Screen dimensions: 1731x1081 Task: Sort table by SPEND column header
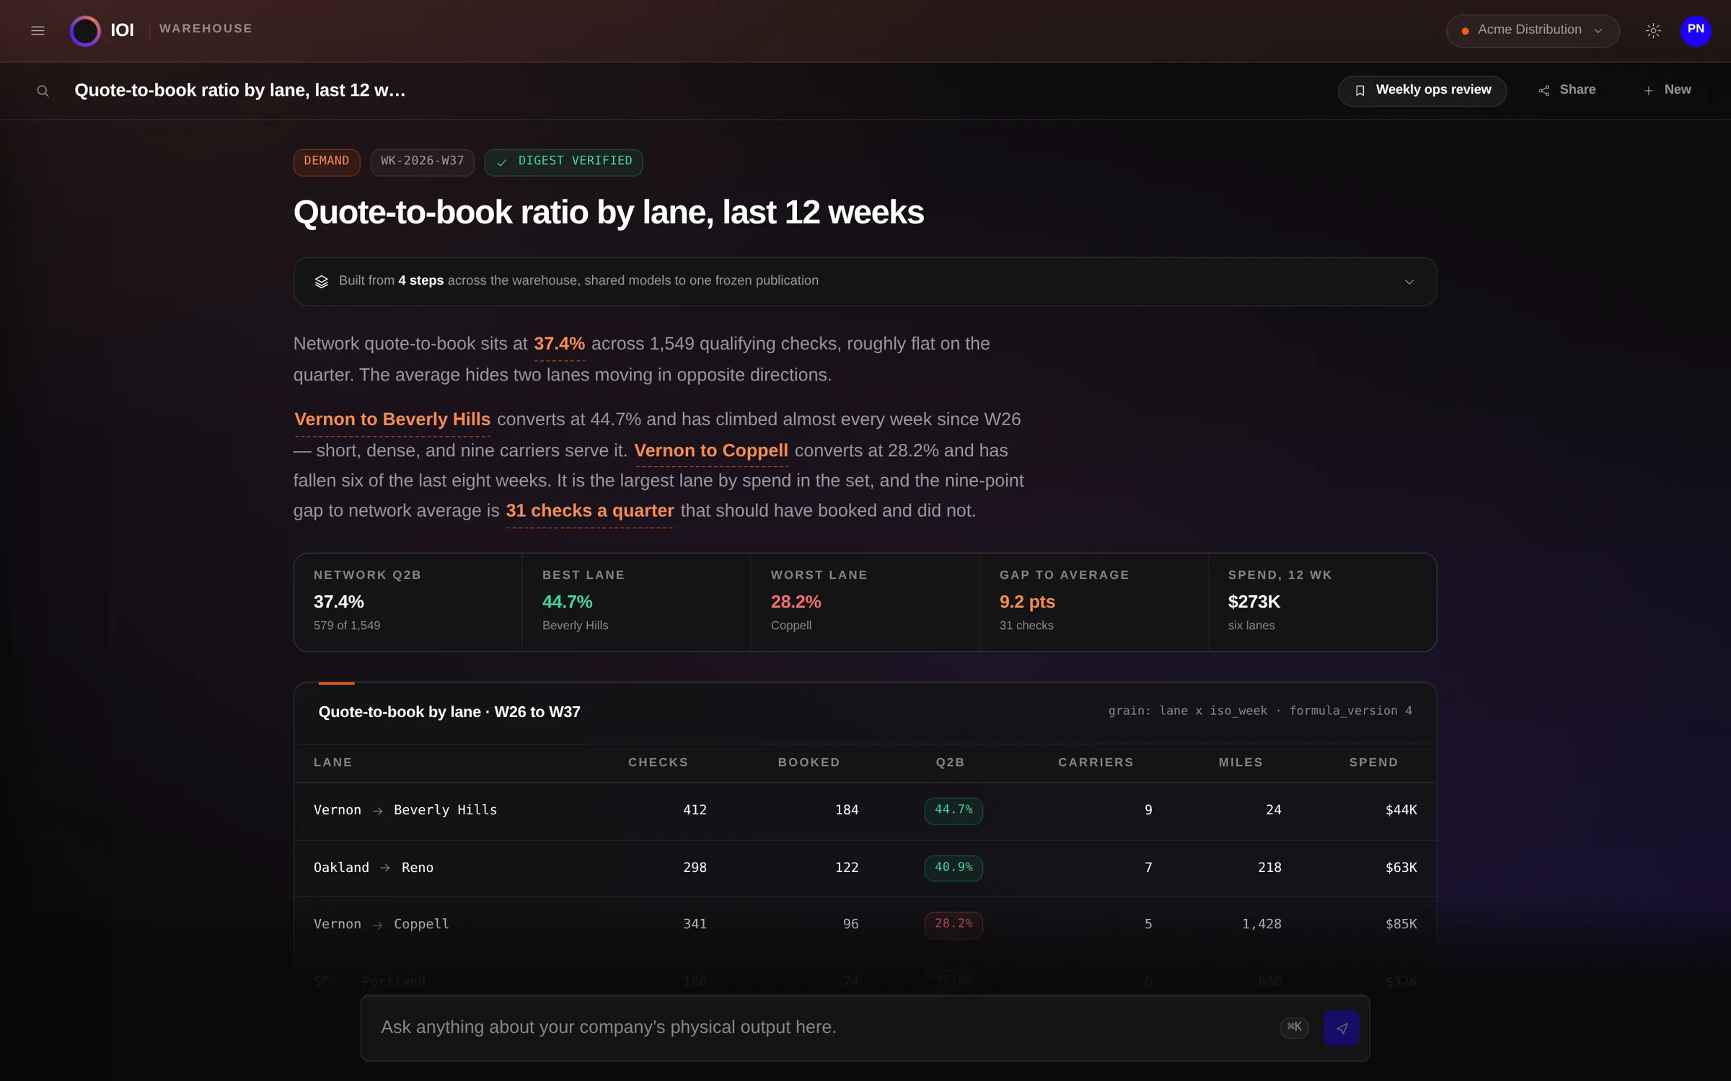tap(1373, 762)
